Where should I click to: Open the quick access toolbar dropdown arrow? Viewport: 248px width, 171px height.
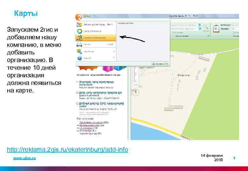[94, 16]
